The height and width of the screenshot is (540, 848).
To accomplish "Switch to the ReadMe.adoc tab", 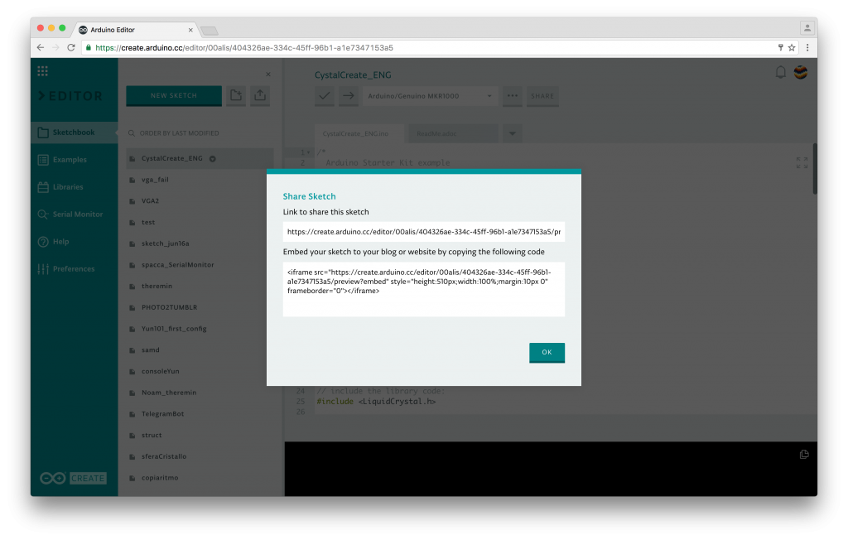I will (x=439, y=133).
